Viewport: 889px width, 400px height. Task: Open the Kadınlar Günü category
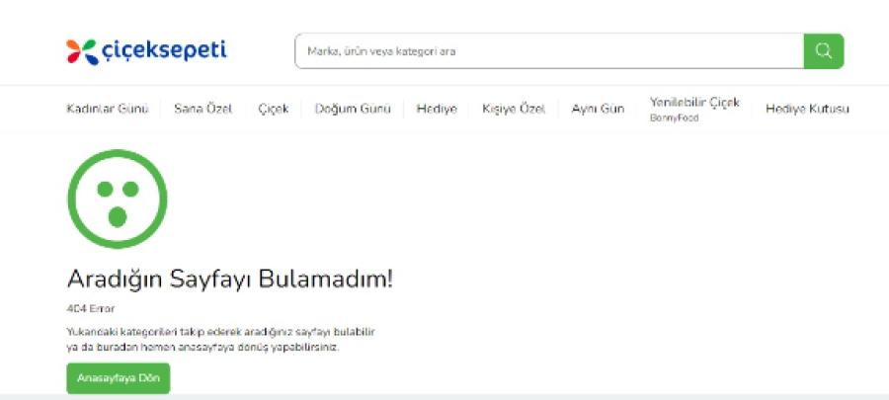click(107, 109)
